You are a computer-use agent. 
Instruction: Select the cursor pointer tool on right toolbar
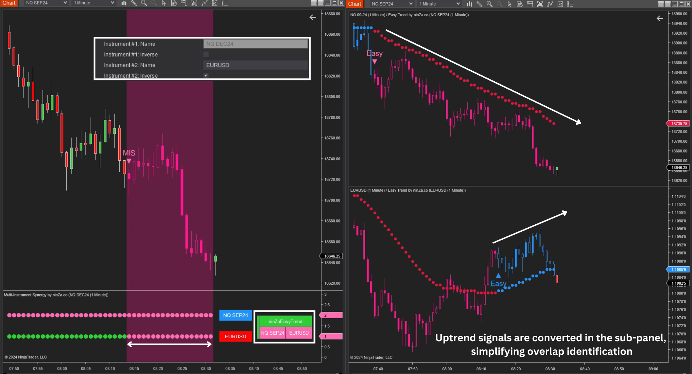509,4
